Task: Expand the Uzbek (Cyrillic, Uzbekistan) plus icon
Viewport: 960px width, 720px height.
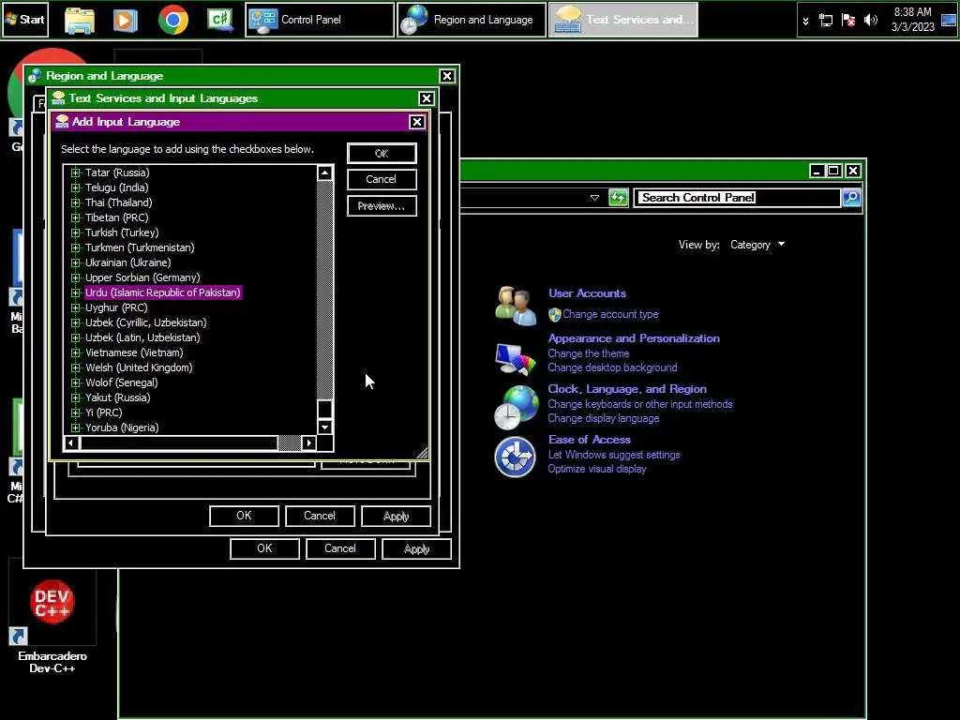Action: 75,322
